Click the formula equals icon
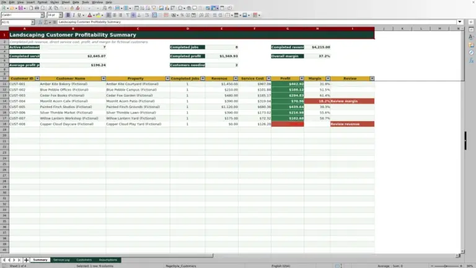476x268 pixels. [x=55, y=22]
